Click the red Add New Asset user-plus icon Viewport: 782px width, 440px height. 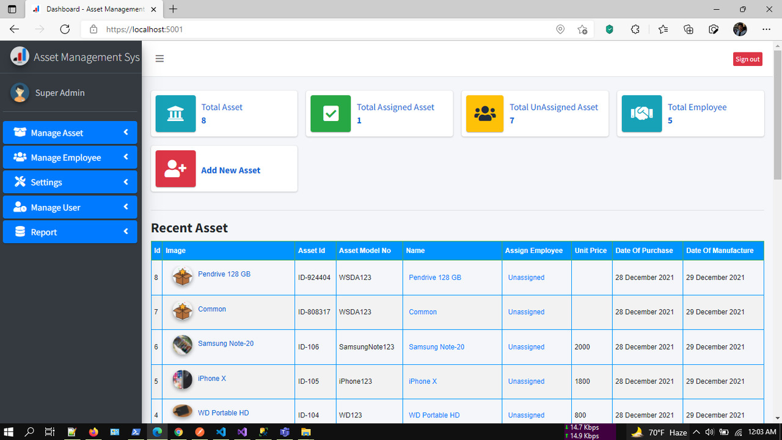tap(175, 169)
